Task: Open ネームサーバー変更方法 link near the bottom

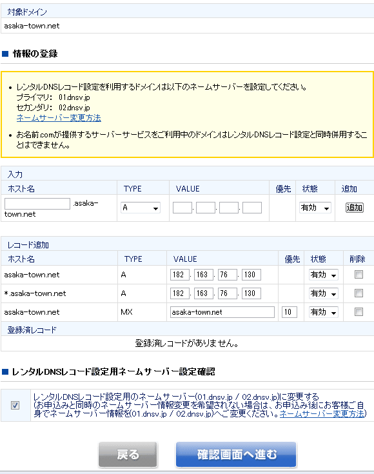Action: (x=322, y=413)
